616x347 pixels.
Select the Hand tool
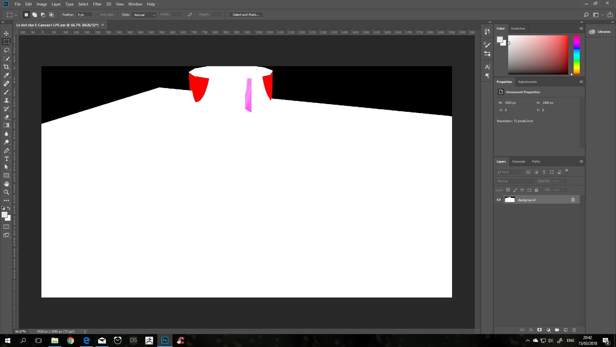pos(6,184)
